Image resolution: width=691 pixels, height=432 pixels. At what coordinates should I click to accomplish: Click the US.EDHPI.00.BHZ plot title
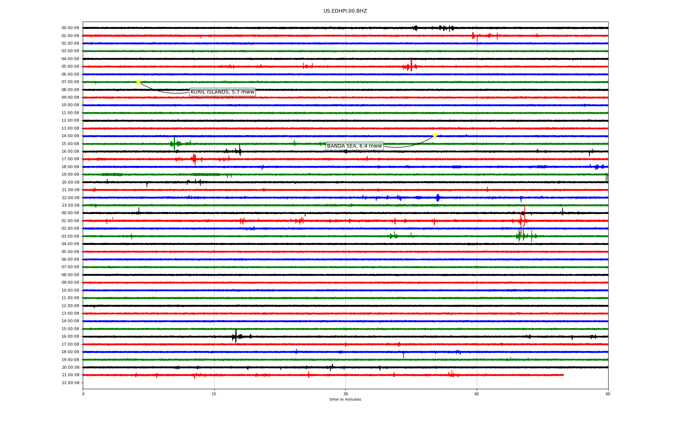pyautogui.click(x=345, y=11)
